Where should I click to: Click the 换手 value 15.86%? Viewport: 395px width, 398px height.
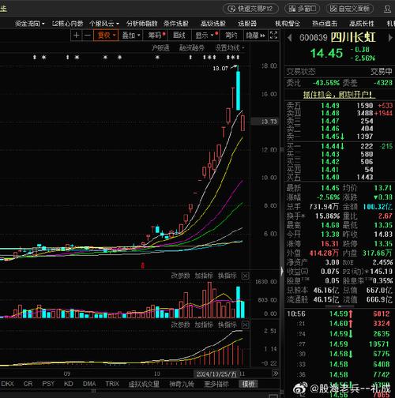[x=327, y=216]
